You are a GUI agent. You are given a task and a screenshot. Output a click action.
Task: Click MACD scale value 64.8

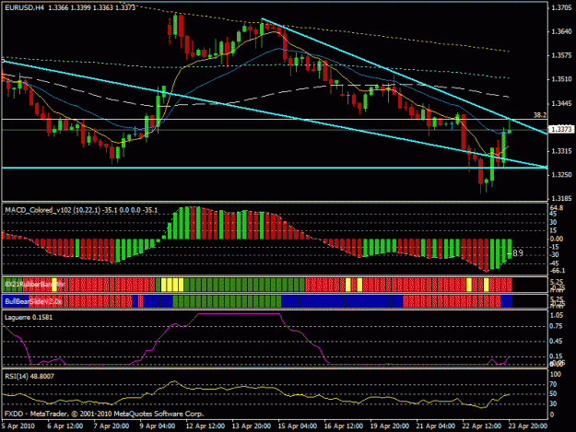click(x=557, y=208)
